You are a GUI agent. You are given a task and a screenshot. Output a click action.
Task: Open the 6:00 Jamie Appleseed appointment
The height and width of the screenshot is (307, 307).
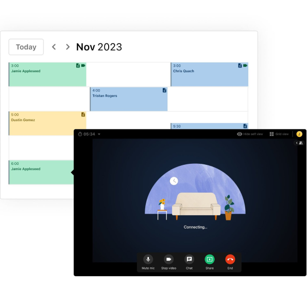tap(41, 172)
